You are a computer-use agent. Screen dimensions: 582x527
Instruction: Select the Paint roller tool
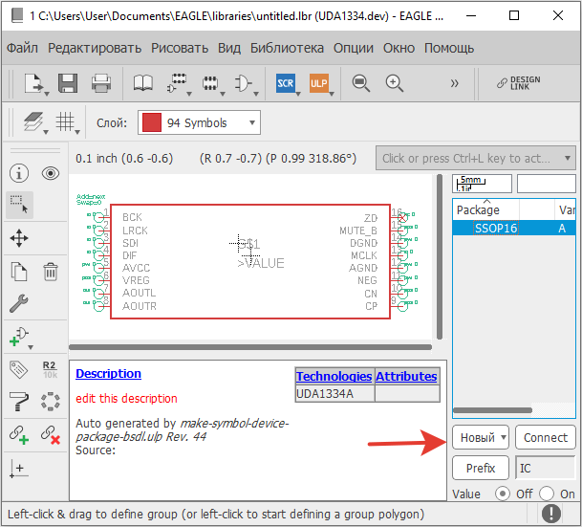click(18, 402)
